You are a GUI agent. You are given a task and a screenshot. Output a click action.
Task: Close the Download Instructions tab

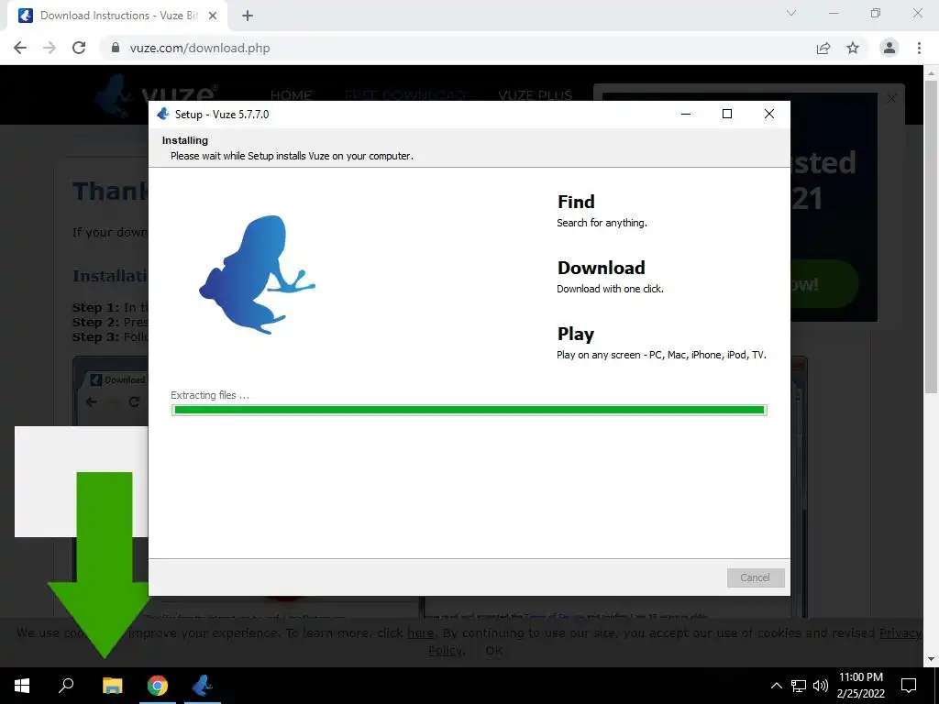click(x=213, y=16)
